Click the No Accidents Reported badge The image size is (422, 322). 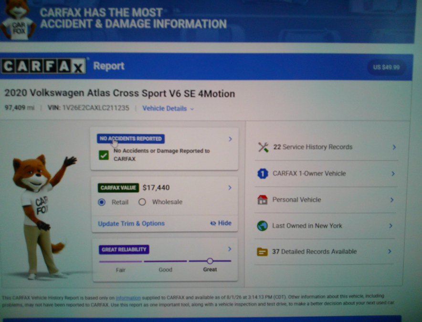coord(131,139)
